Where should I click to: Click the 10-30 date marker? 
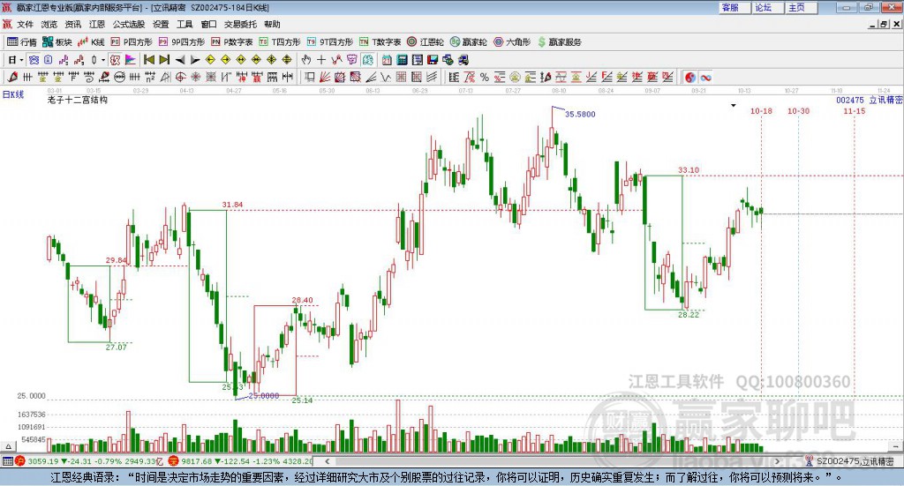click(798, 111)
